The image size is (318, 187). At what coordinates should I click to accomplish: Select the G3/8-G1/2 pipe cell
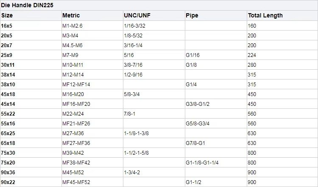point(198,104)
